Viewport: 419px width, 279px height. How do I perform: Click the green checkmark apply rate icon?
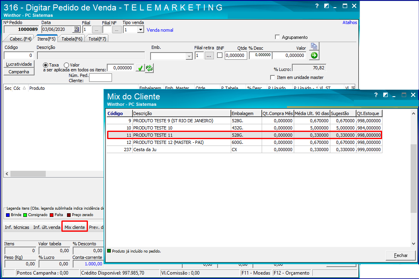(x=140, y=68)
